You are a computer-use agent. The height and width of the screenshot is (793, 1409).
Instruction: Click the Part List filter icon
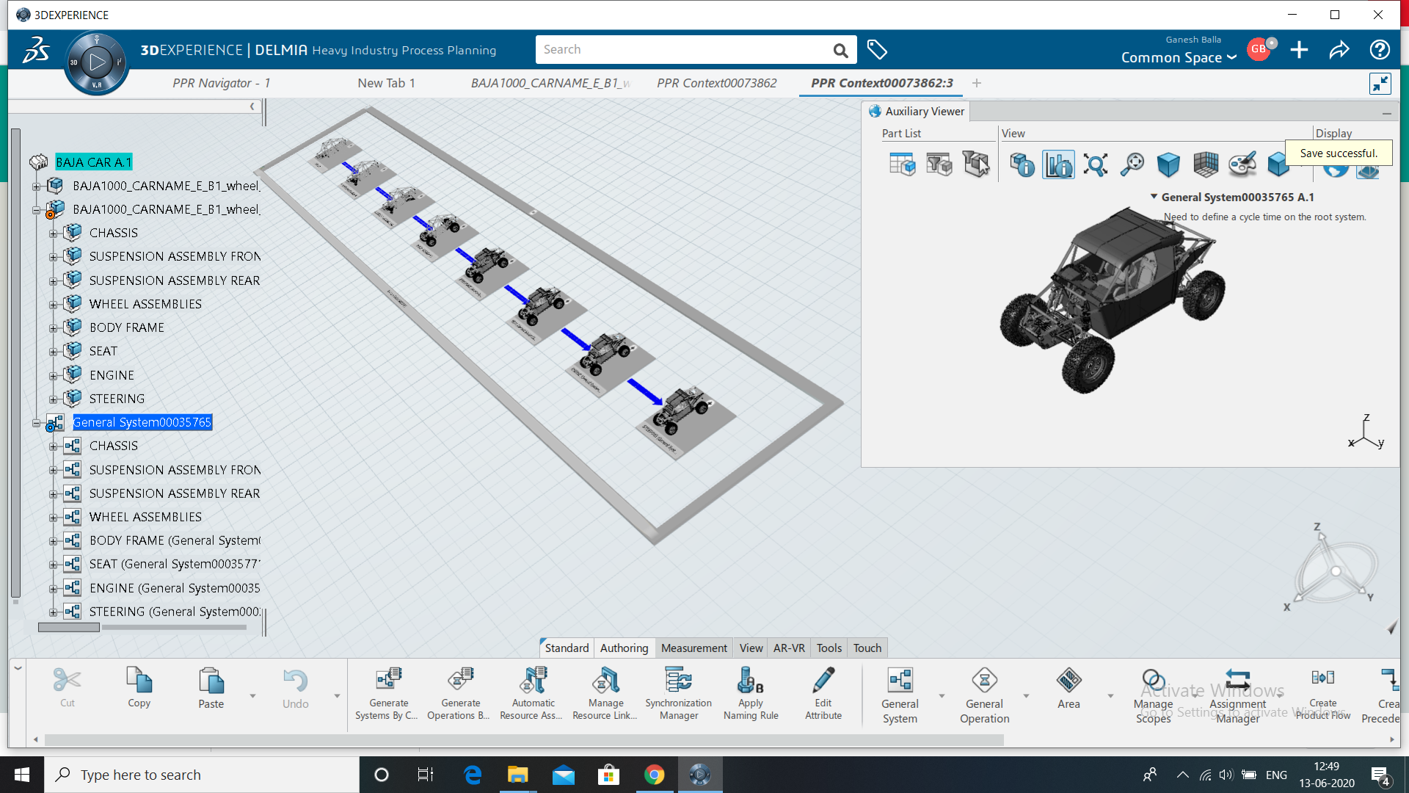[x=939, y=164]
